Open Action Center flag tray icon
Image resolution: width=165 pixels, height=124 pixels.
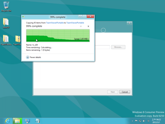(136, 121)
